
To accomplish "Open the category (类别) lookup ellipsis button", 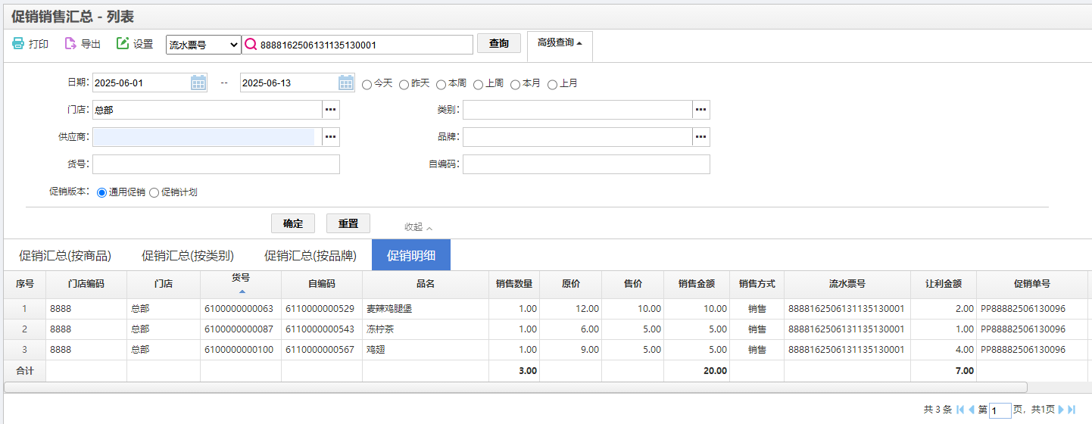I will pos(701,110).
